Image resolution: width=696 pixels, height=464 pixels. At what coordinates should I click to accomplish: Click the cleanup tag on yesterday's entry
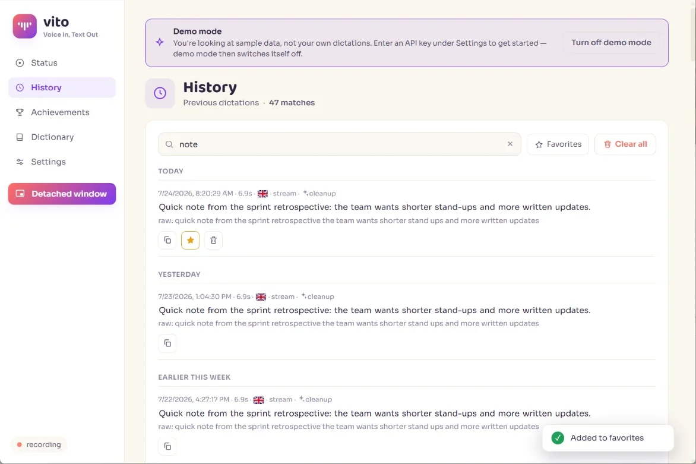pos(317,296)
